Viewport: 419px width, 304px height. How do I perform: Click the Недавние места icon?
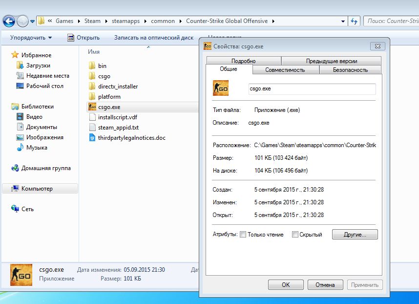(20, 76)
